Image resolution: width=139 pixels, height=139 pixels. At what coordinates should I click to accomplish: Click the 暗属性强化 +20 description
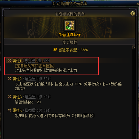pyautogui.click(x=28, y=102)
